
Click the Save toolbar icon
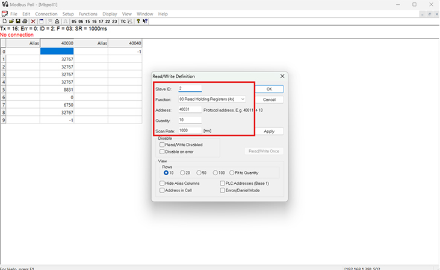17,21
